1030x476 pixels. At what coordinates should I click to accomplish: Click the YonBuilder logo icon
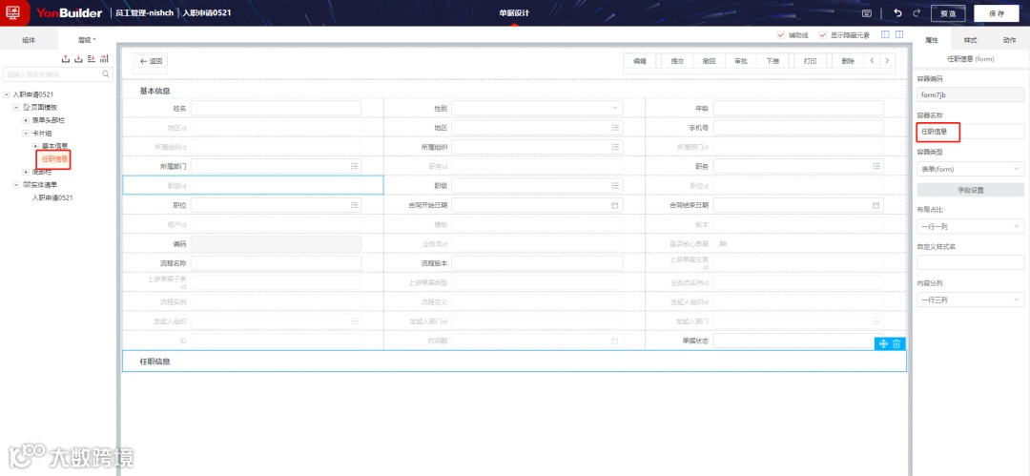[13, 12]
